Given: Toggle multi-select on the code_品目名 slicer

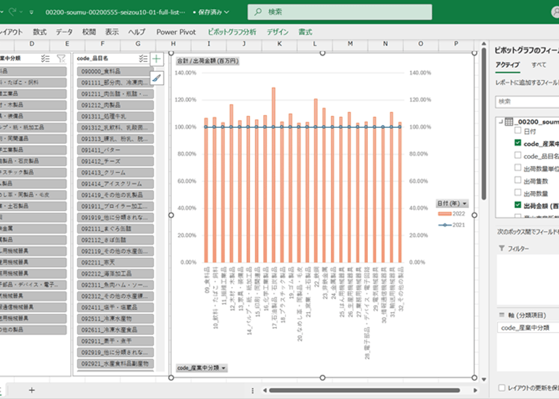Looking at the screenshot, I should 143,59.
